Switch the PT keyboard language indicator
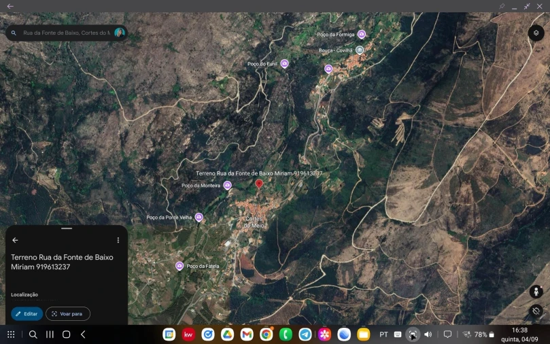This screenshot has height=344, width=550. tap(383, 334)
